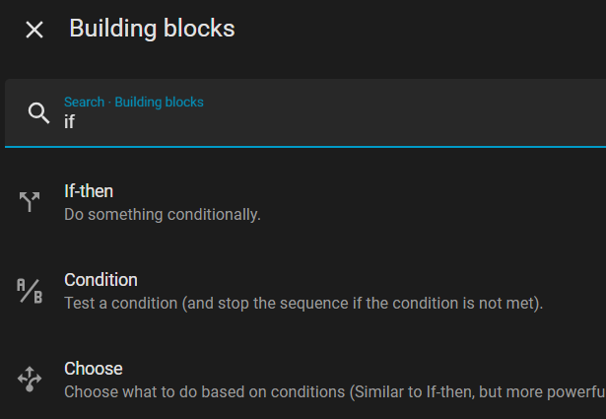Click the magnifying glass search icon
The image size is (606, 419).
coord(38,112)
